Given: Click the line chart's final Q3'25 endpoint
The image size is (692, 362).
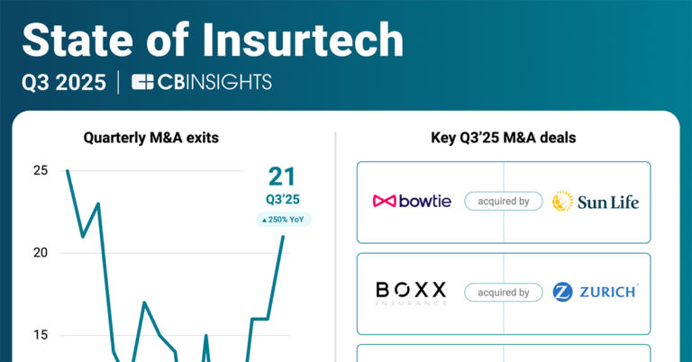Looking at the screenshot, I should point(284,237).
